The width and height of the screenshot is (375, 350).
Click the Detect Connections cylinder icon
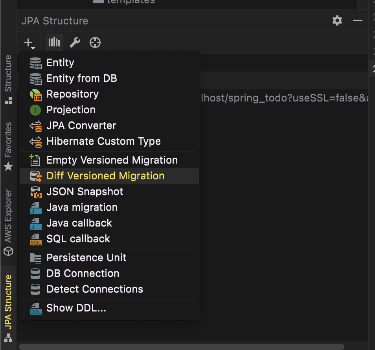coord(35,289)
